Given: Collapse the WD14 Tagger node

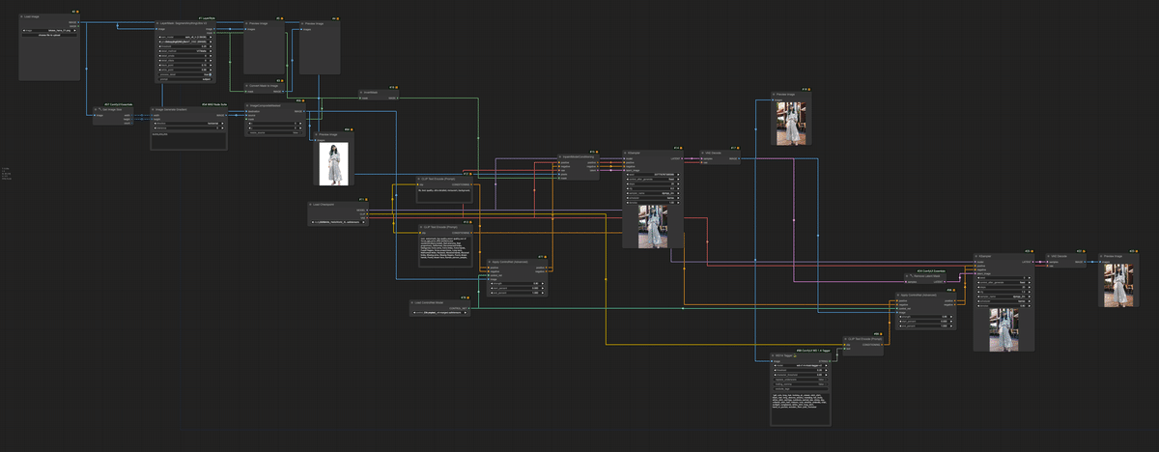Looking at the screenshot, I should click(x=773, y=355).
